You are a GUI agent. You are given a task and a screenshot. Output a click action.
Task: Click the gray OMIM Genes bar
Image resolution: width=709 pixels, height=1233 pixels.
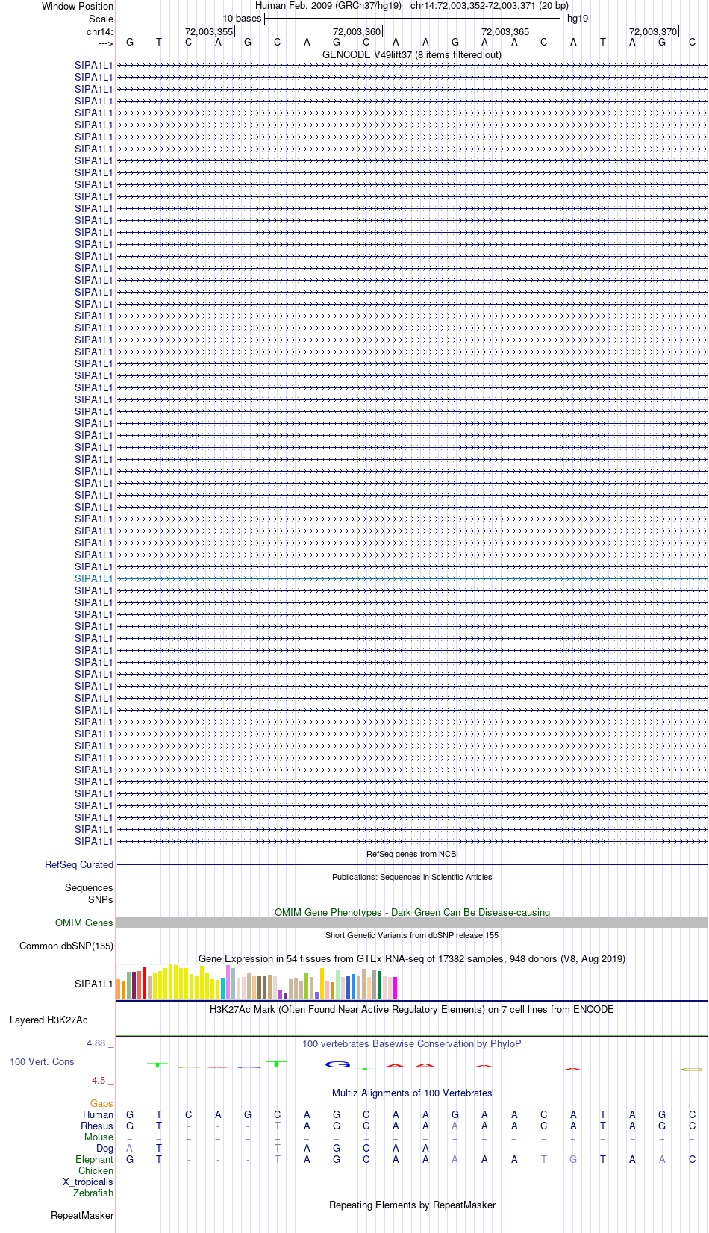412,923
